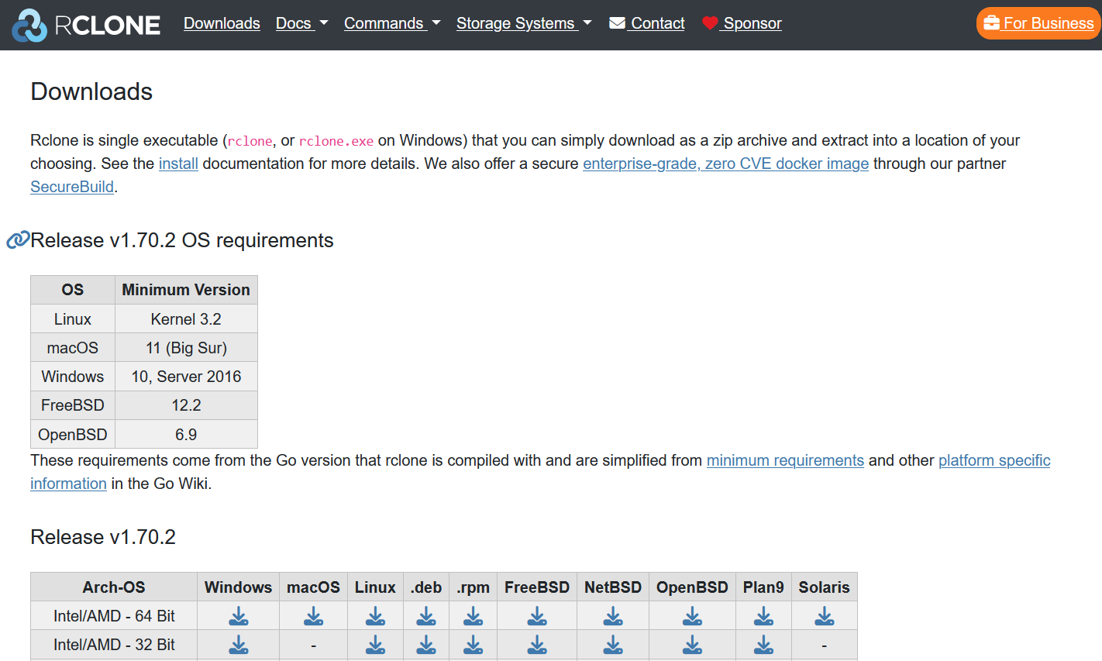Download Intel/AMD 64 Bit OpenBSD build
The image size is (1102, 661).
[x=692, y=616]
